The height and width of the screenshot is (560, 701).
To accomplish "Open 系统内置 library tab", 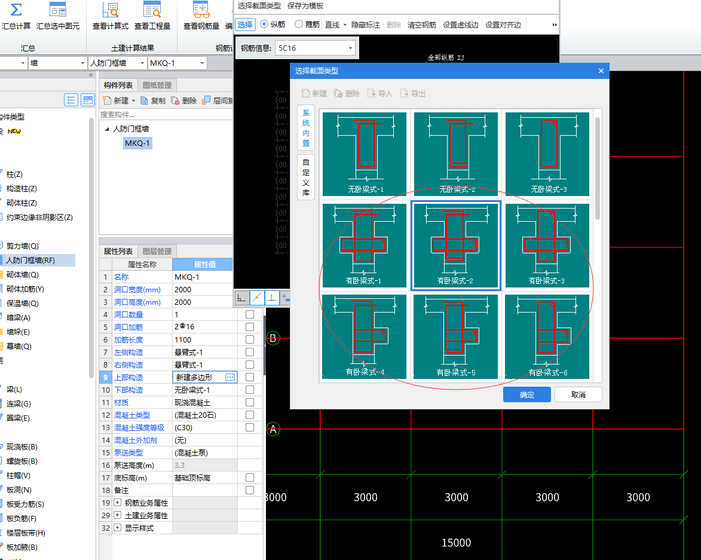I will (x=306, y=128).
